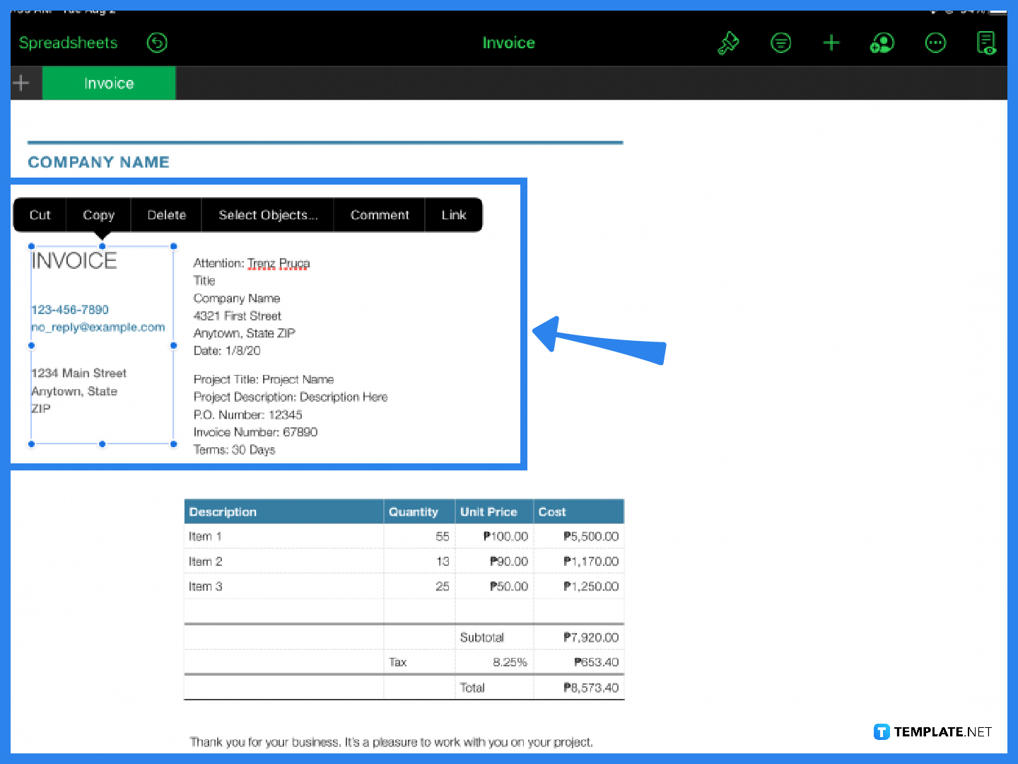Select the top-left resize handle of INVOICE box
The width and height of the screenshot is (1018, 764).
31,246
